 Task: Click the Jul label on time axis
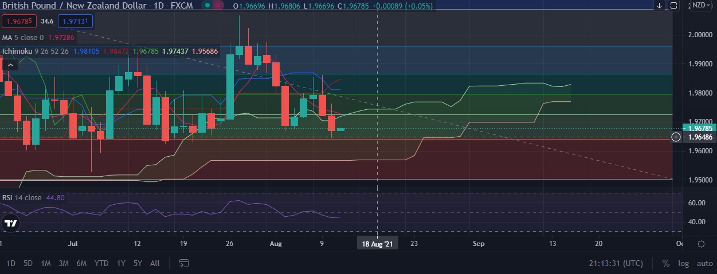pyautogui.click(x=72, y=244)
